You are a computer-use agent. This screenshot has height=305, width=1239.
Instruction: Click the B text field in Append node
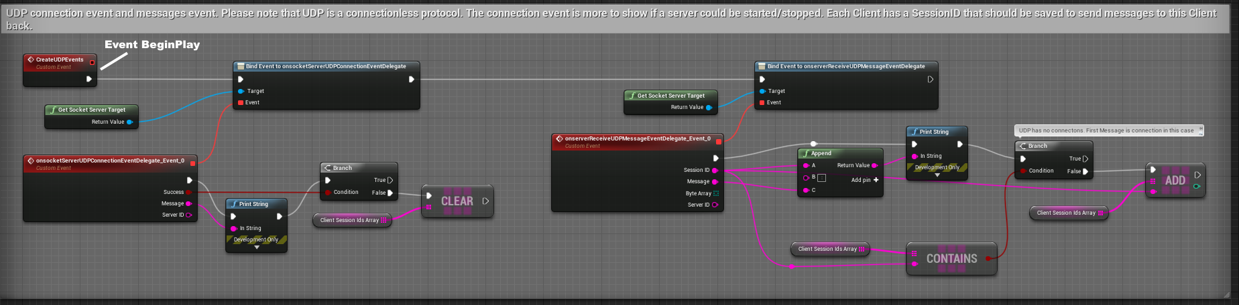coord(822,178)
